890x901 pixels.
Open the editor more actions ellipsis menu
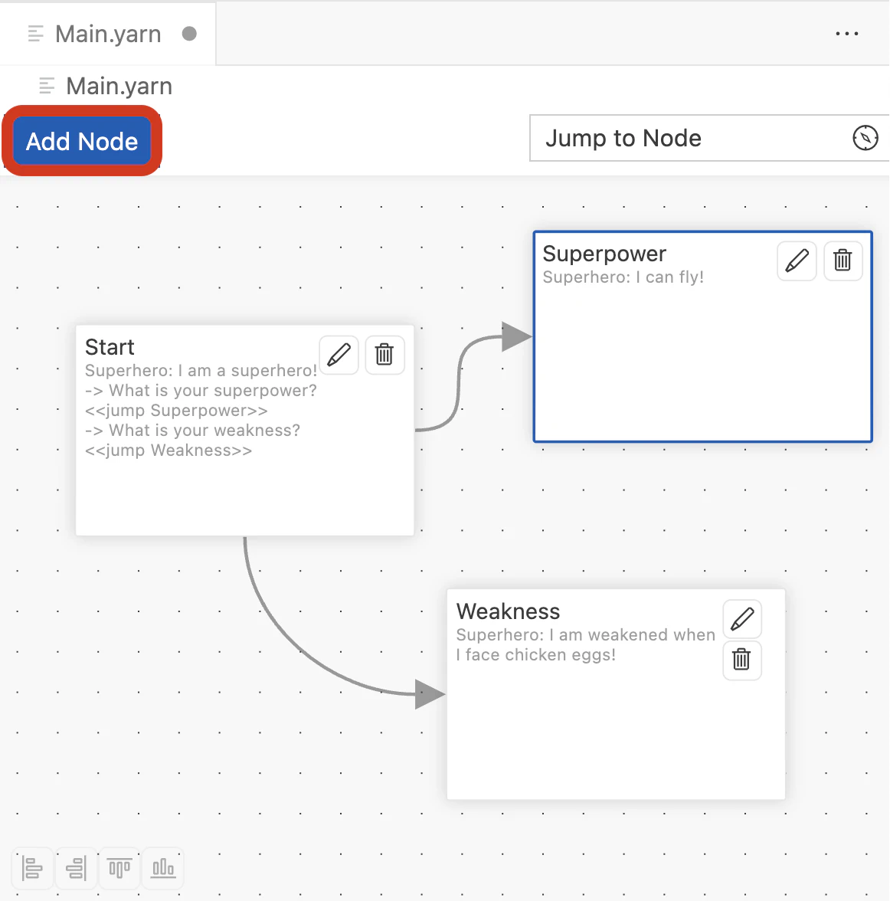[x=846, y=34]
